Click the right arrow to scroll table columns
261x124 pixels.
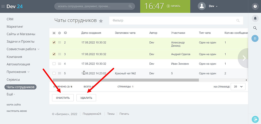pyautogui.click(x=244, y=58)
